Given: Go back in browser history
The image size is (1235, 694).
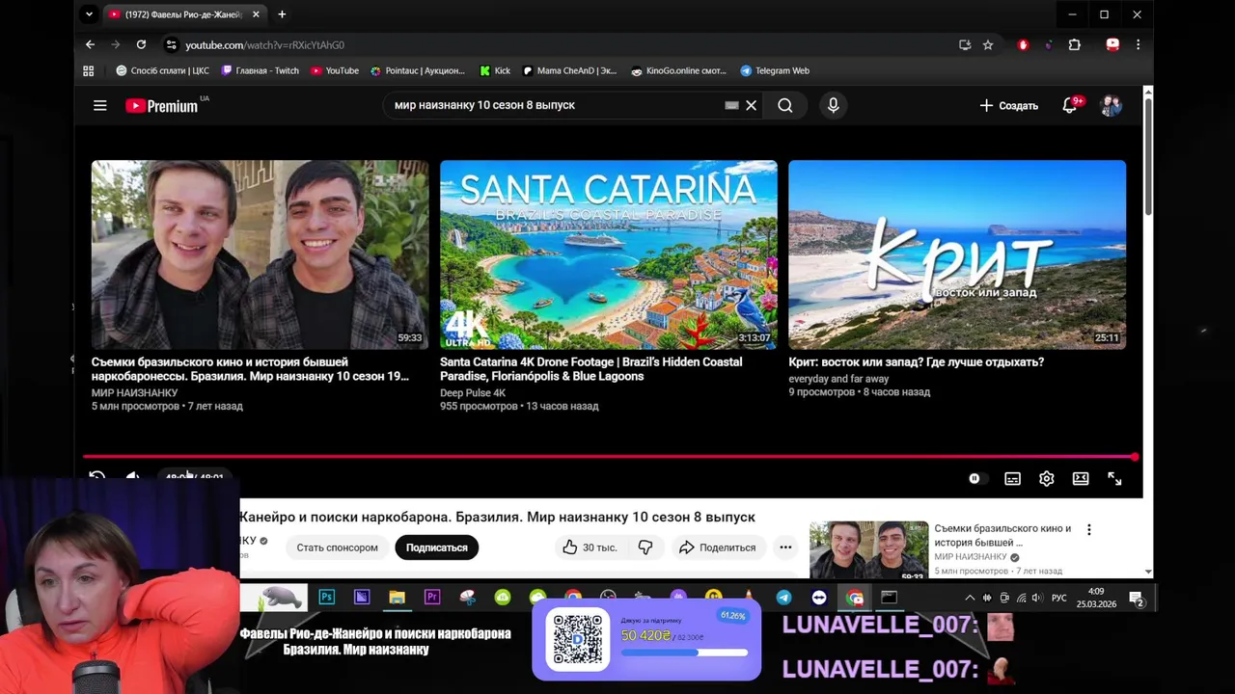Looking at the screenshot, I should coord(90,44).
